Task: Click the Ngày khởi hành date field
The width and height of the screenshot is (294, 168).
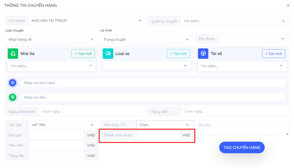Action: [x=92, y=112]
